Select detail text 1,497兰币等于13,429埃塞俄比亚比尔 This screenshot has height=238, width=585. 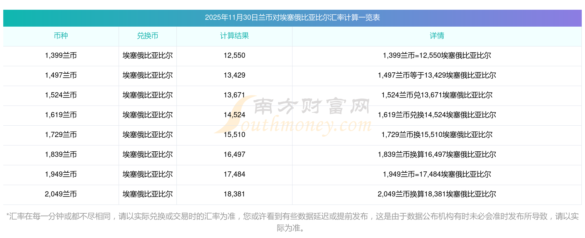click(437, 75)
